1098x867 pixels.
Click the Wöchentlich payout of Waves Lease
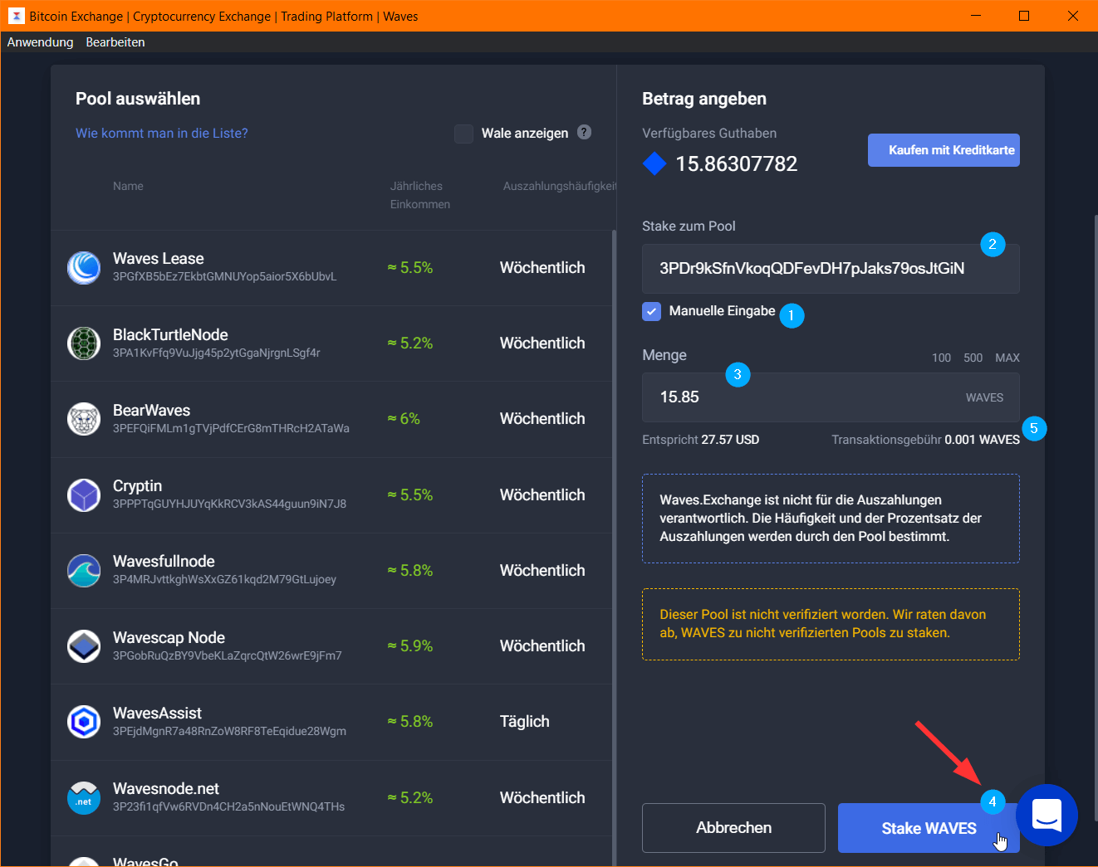pos(542,268)
